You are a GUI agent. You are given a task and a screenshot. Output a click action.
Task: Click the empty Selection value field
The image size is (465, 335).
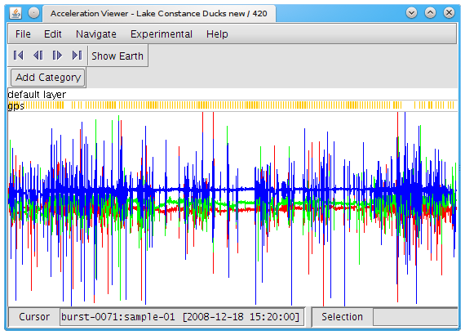pyautogui.click(x=415, y=317)
